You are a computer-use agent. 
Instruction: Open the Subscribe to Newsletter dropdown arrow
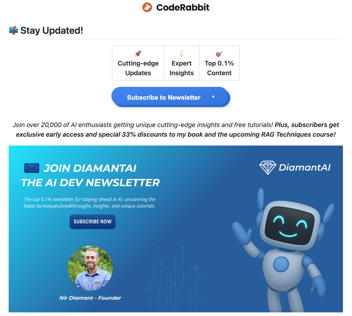213,97
